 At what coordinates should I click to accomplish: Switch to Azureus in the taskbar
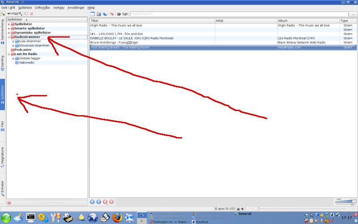(200, 222)
